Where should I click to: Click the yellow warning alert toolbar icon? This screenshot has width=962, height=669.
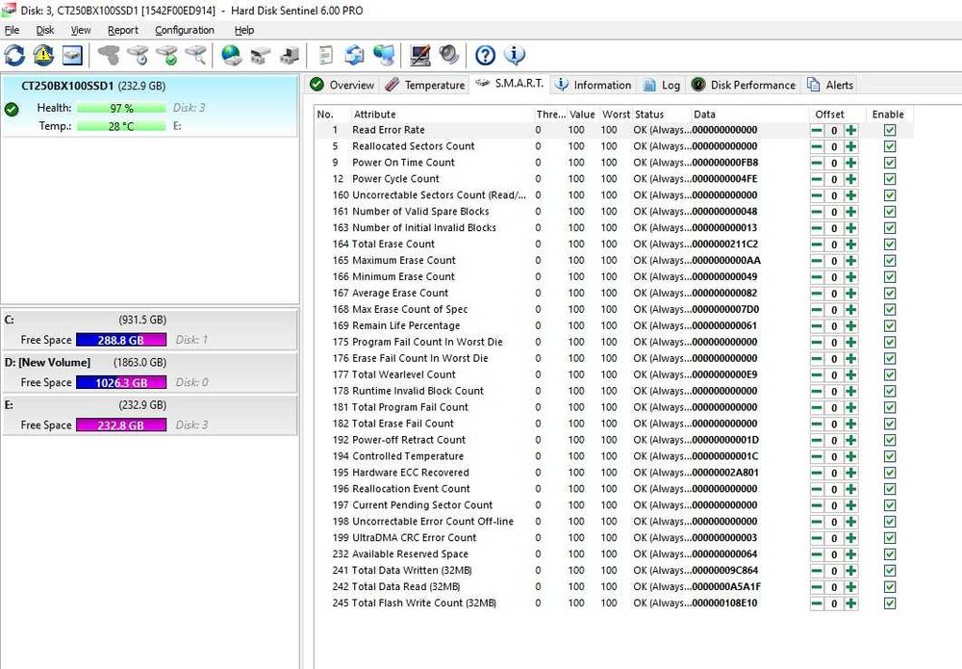tap(43, 55)
